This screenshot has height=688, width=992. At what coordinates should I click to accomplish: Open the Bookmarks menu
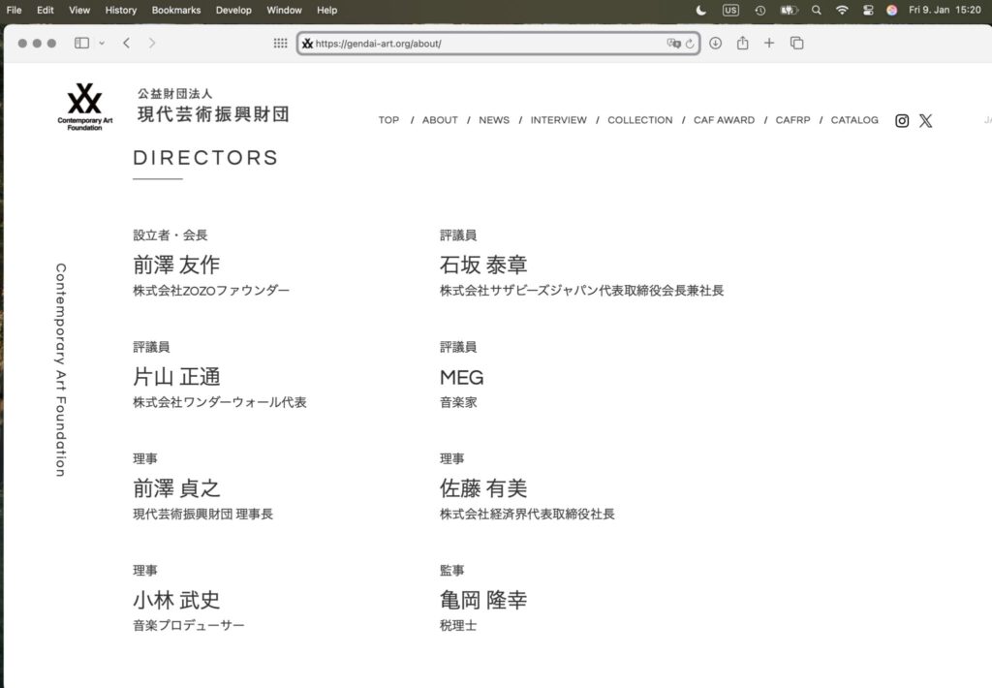[x=175, y=10]
